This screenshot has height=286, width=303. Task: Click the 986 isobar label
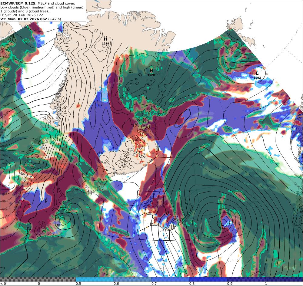(5, 156)
